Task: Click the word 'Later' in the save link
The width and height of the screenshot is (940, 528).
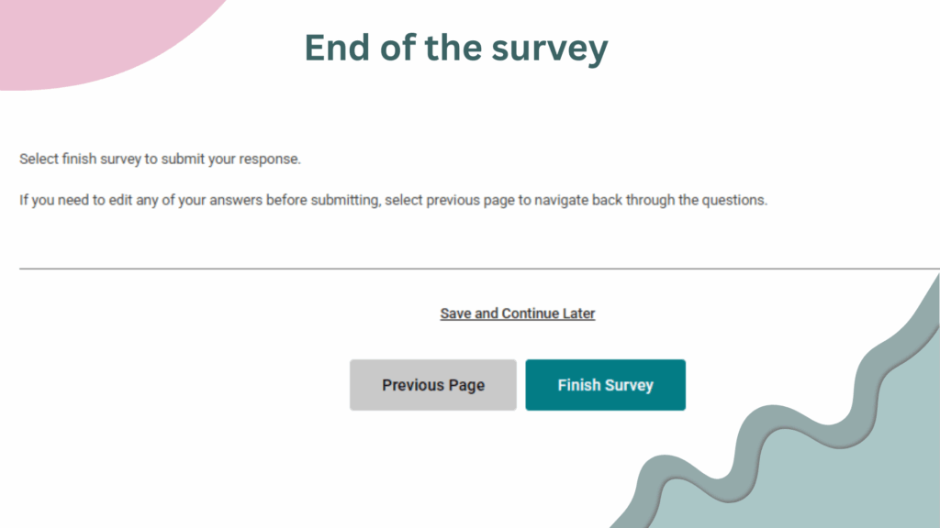Action: point(579,313)
